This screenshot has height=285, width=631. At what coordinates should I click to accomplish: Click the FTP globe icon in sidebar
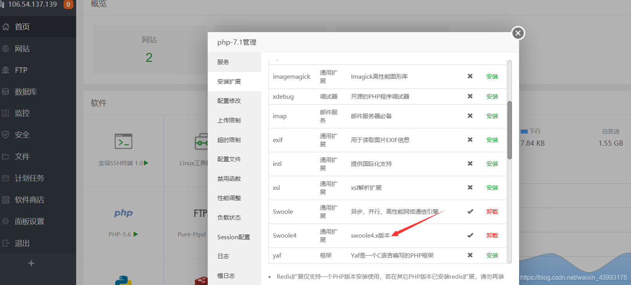point(5,70)
